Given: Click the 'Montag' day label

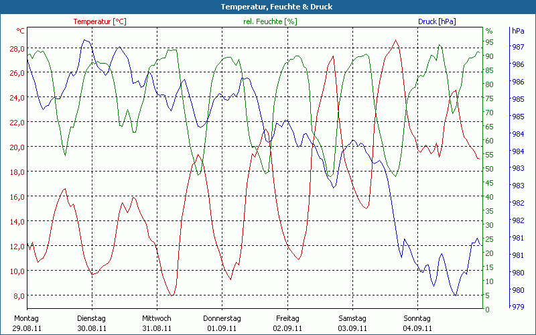Looking at the screenshot, I should tap(26, 319).
